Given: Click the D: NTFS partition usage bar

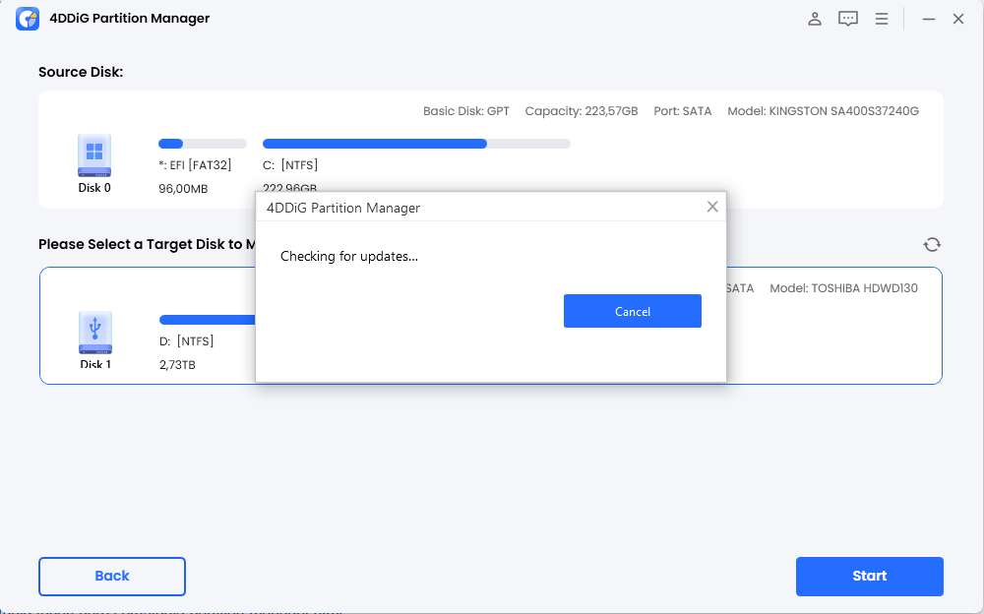Looking at the screenshot, I should tap(207, 320).
